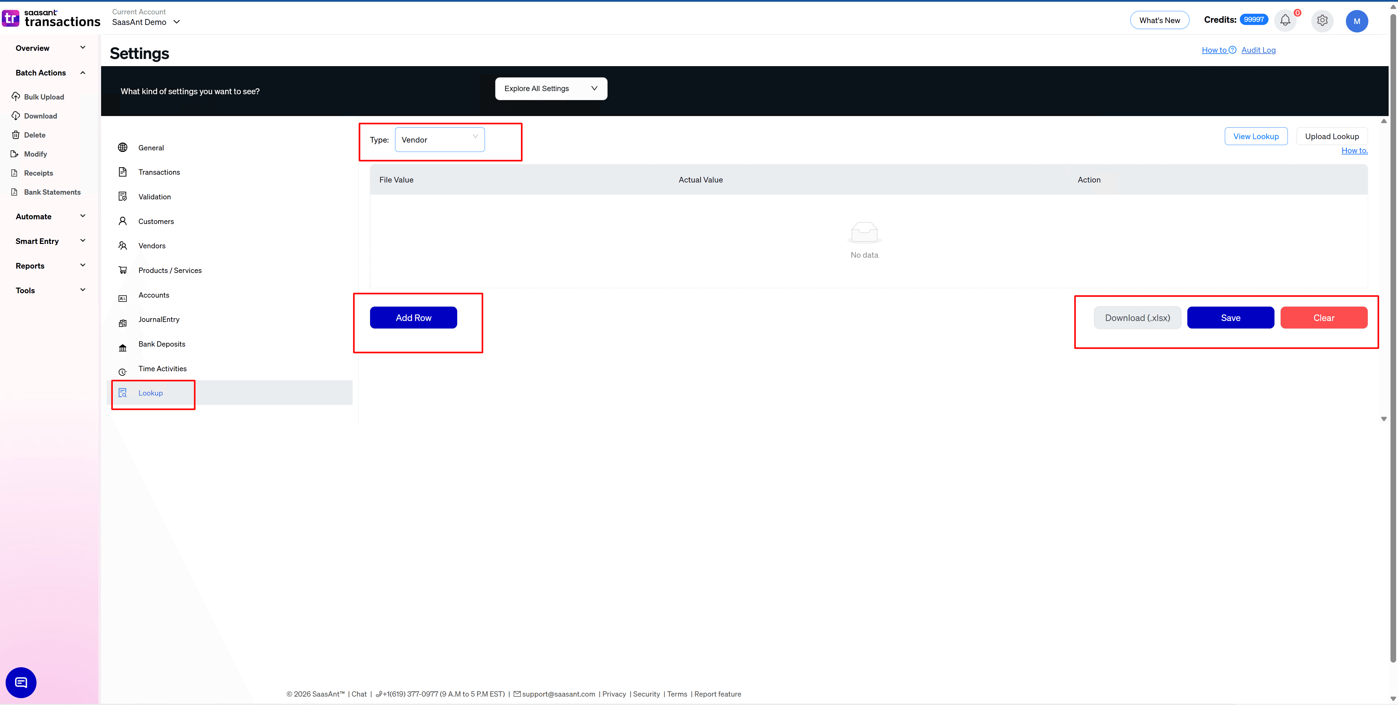Open the Type Vendor dropdown
The height and width of the screenshot is (705, 1398).
tap(440, 139)
